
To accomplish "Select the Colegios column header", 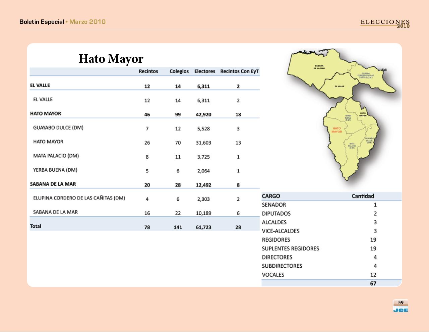I will pos(179,71).
